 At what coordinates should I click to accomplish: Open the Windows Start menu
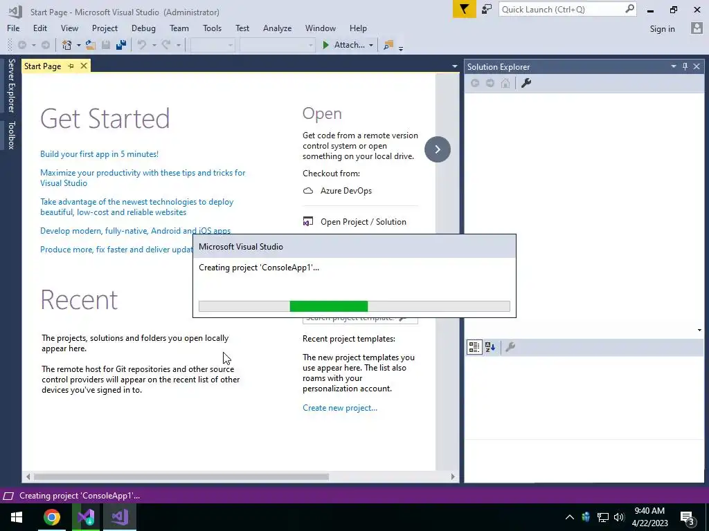click(x=17, y=517)
